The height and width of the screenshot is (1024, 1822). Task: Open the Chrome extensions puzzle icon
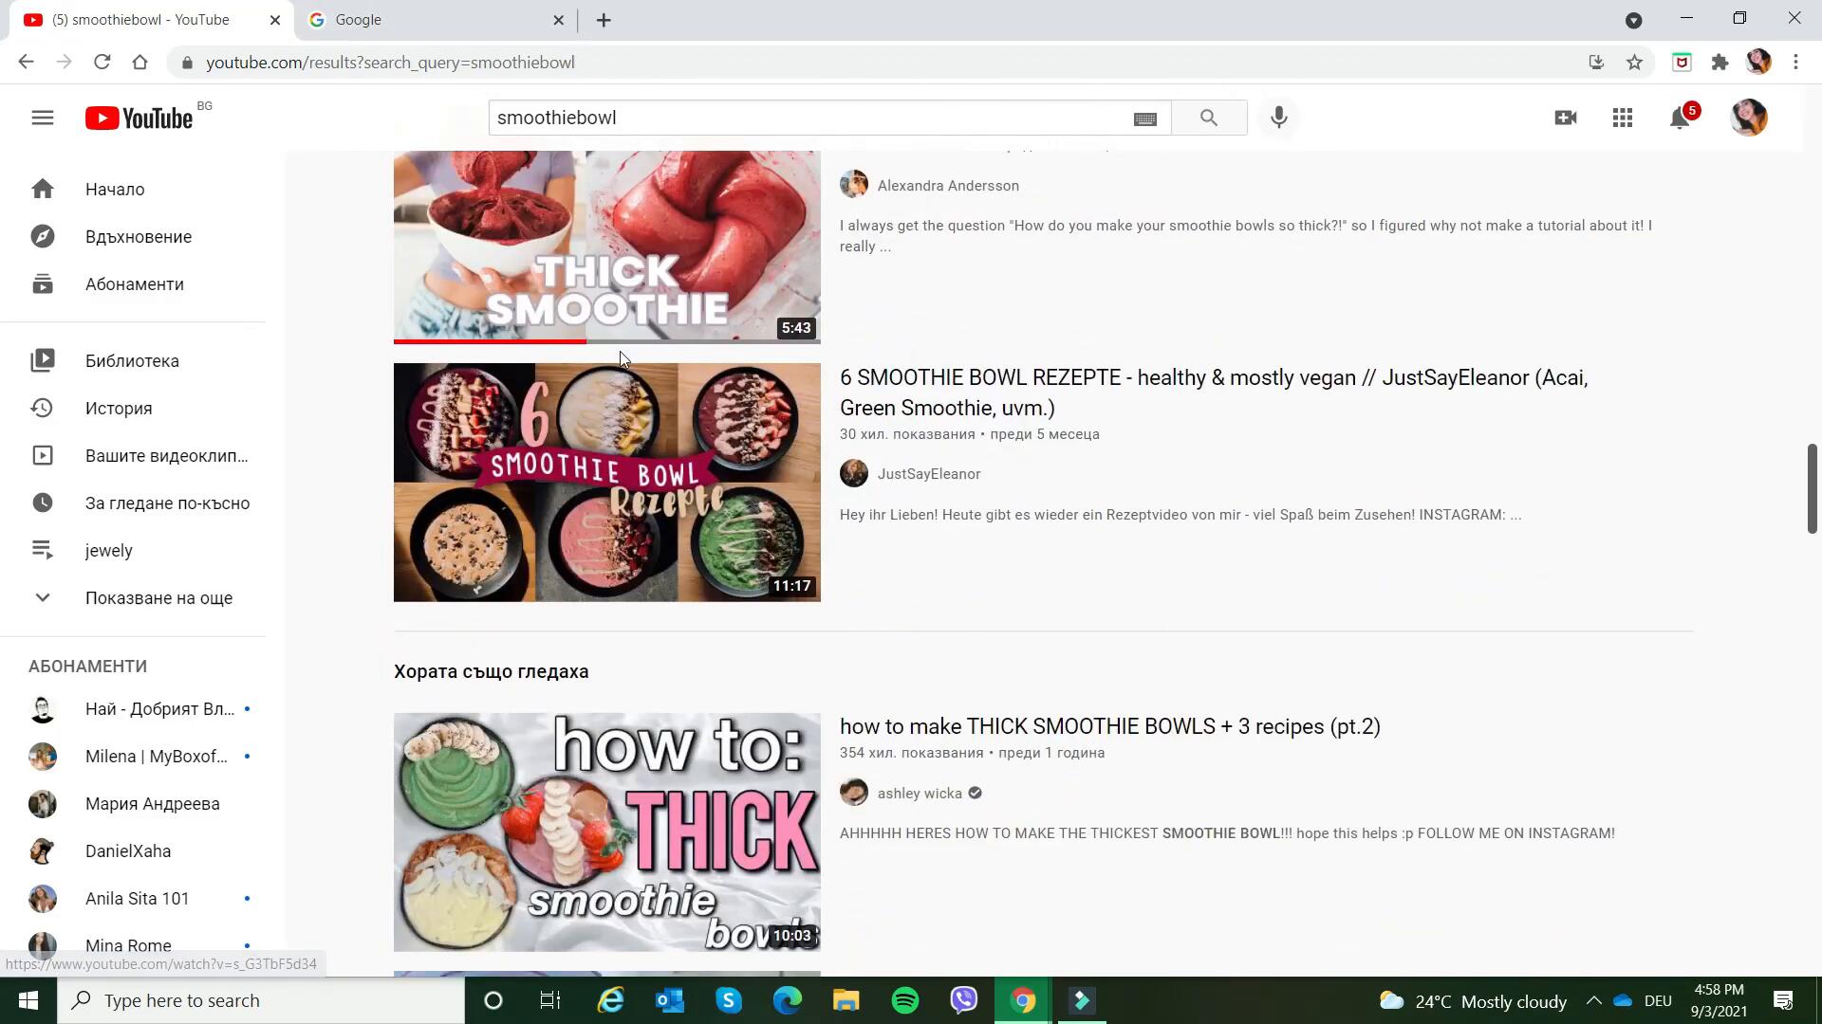(1720, 63)
